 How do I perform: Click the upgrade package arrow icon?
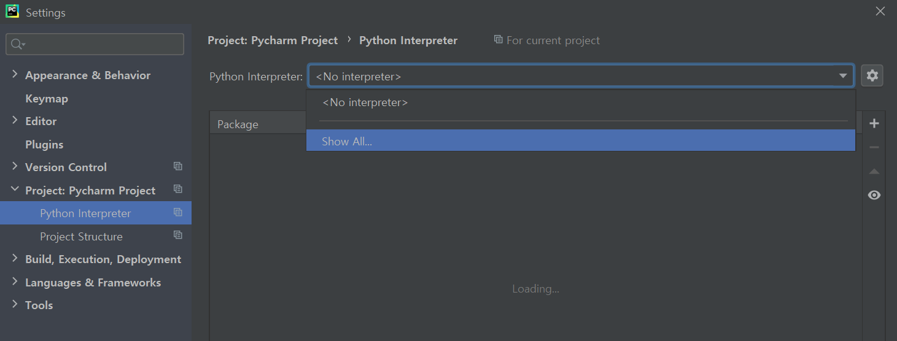pos(874,172)
